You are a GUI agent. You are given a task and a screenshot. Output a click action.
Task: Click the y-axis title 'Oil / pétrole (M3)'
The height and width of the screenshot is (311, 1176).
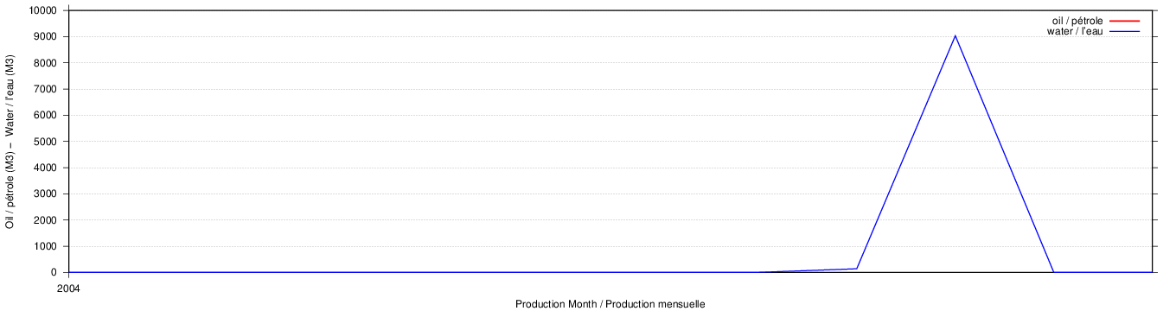(x=10, y=191)
